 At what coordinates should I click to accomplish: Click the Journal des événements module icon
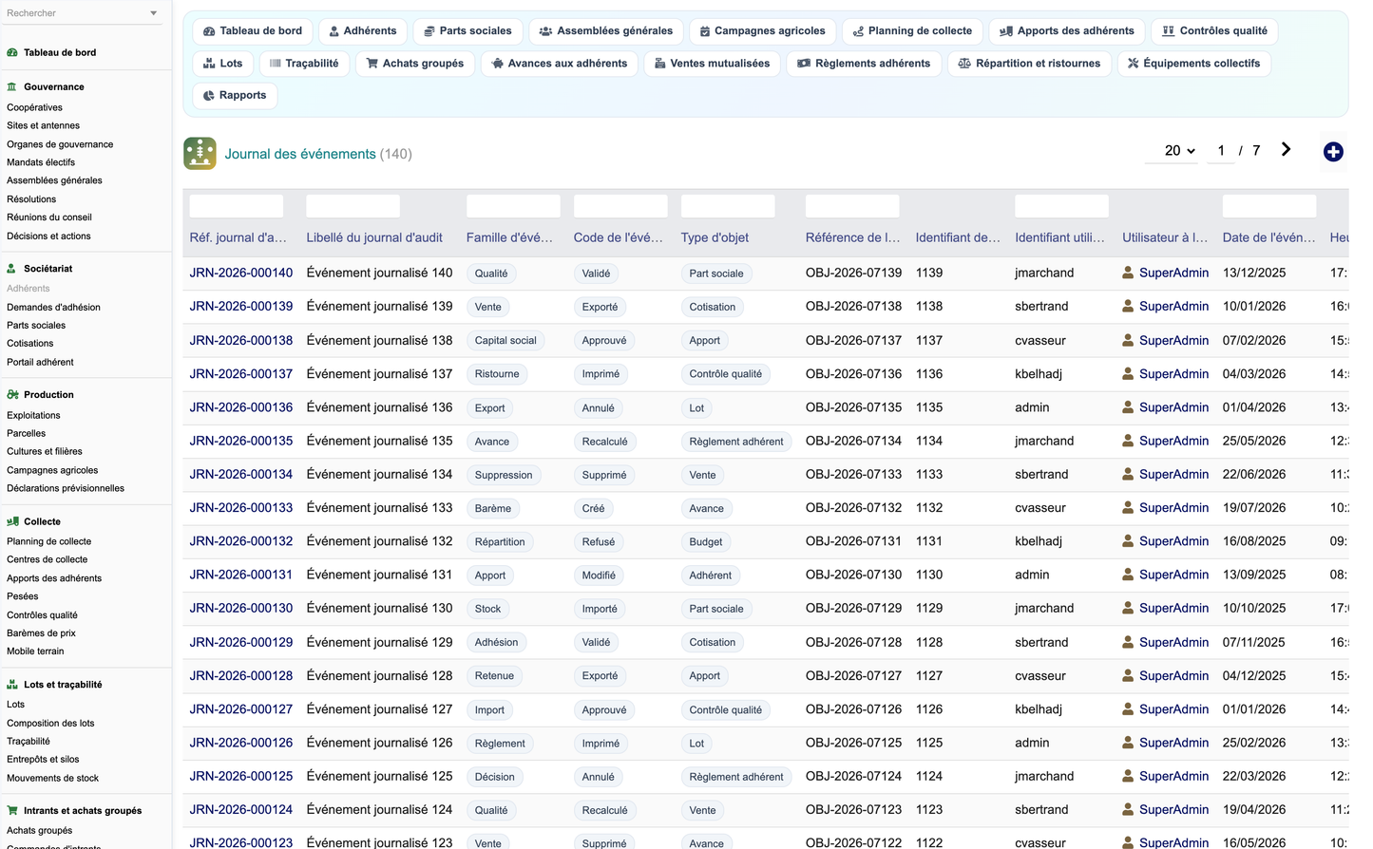[x=200, y=153]
